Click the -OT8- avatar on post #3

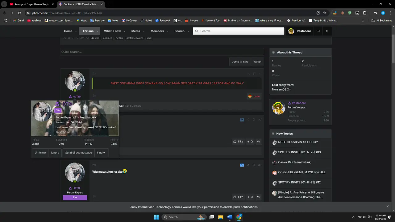75,173
